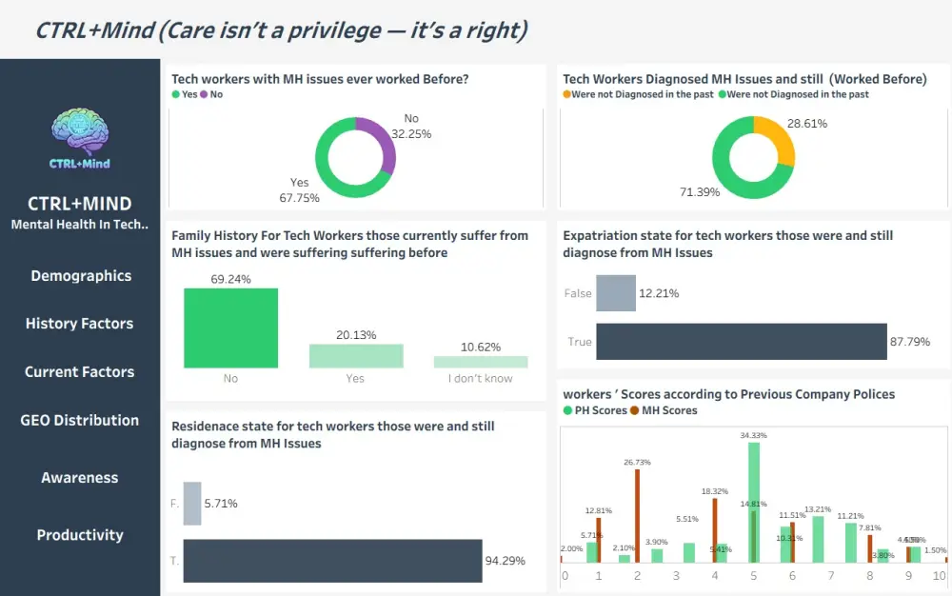Click the 69.24% No family history bar

230,328
